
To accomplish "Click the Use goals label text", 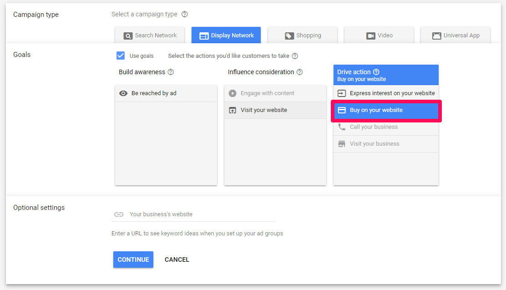I will [x=142, y=56].
